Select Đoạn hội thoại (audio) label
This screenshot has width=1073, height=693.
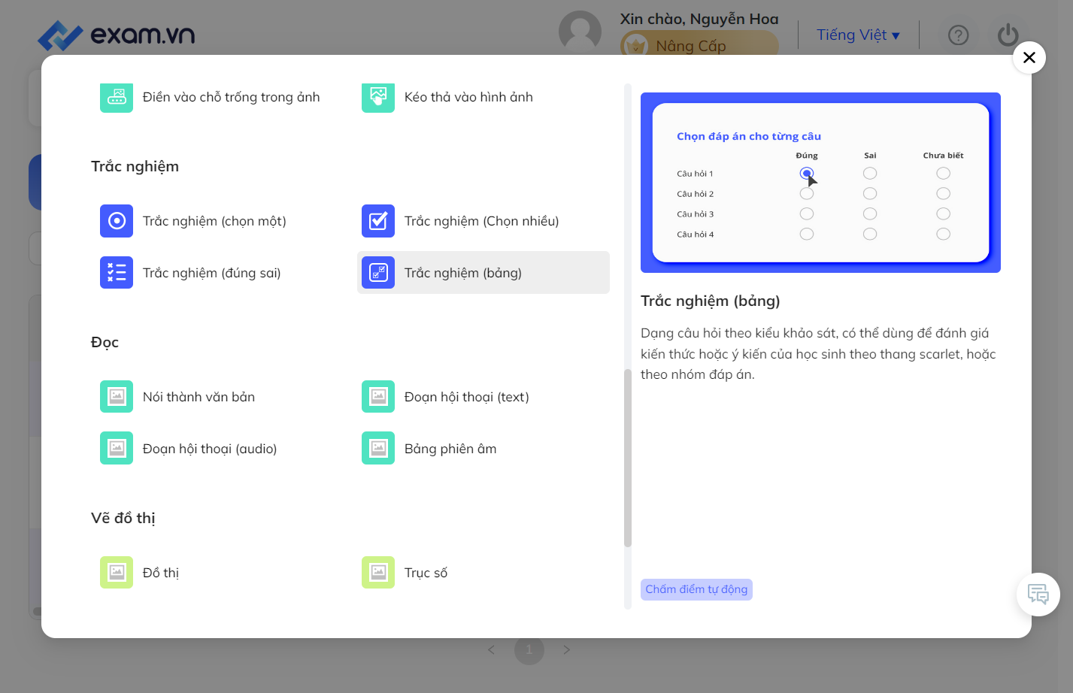(210, 449)
